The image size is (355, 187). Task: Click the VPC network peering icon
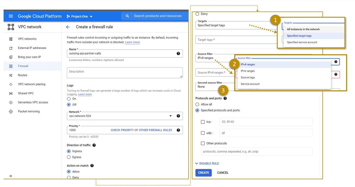[11, 84]
